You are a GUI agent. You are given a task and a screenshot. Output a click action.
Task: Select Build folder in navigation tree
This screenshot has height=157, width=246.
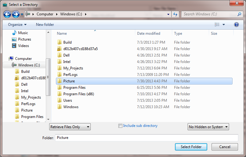tap(25, 72)
